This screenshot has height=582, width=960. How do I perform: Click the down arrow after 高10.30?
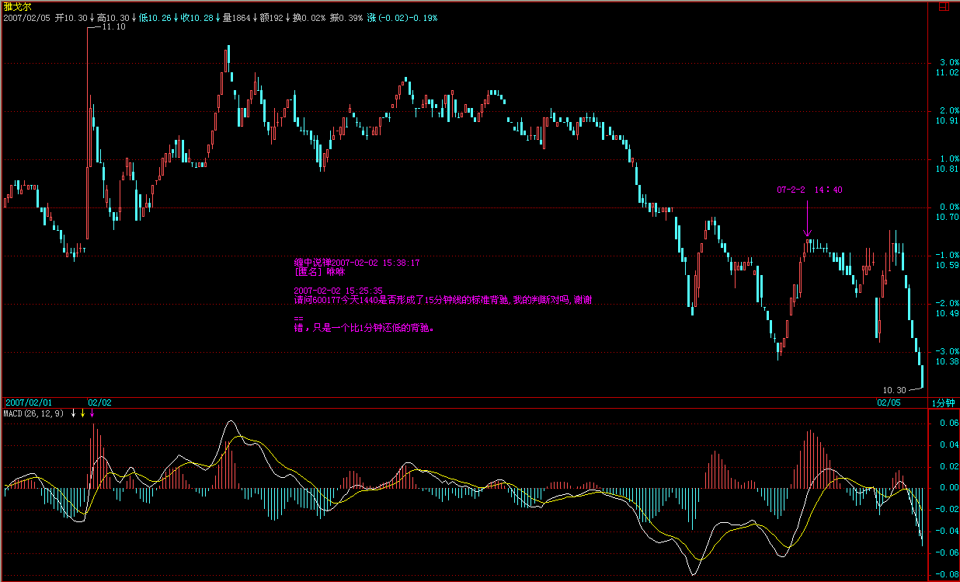(134, 17)
